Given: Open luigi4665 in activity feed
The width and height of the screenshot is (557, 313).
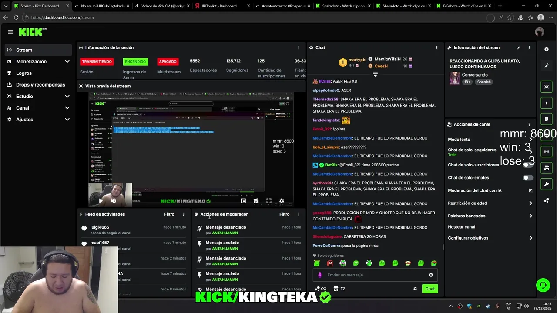Looking at the screenshot, I should (x=100, y=227).
